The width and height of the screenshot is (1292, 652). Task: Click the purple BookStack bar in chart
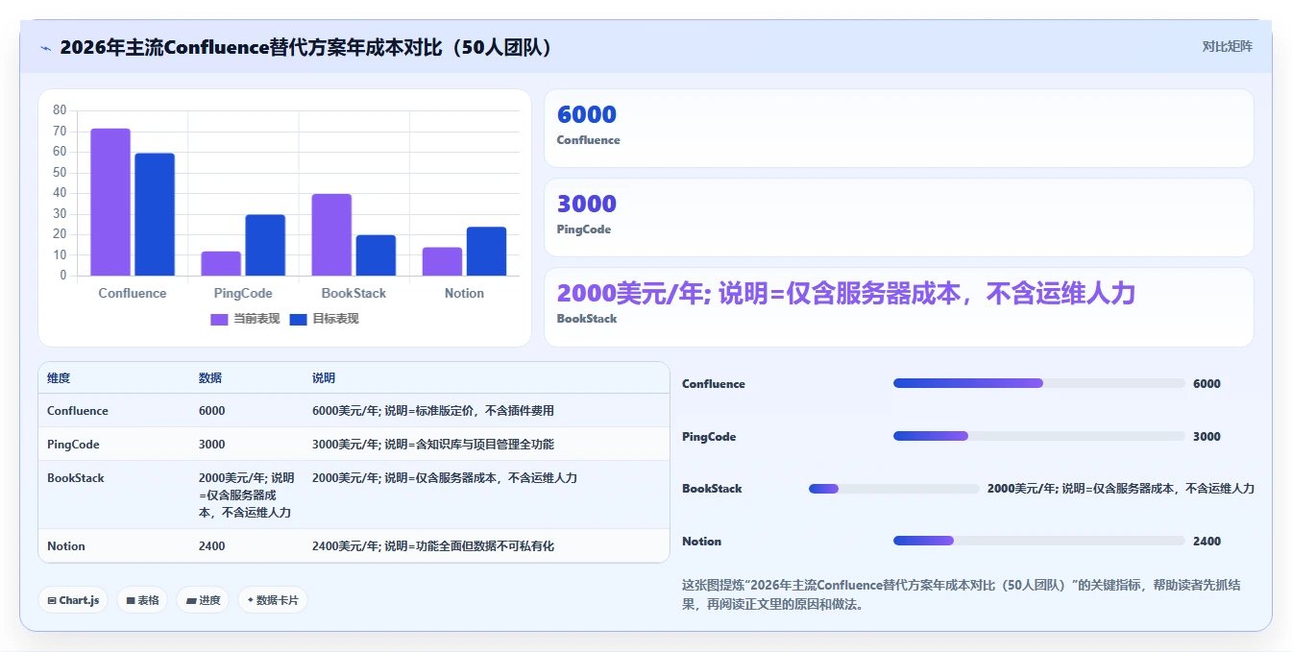pos(331,234)
